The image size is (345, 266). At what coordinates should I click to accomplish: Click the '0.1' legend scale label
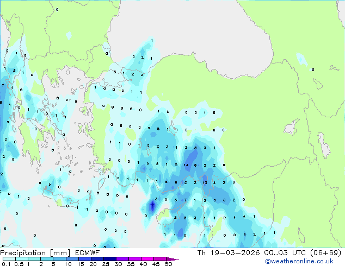[x=6, y=264]
